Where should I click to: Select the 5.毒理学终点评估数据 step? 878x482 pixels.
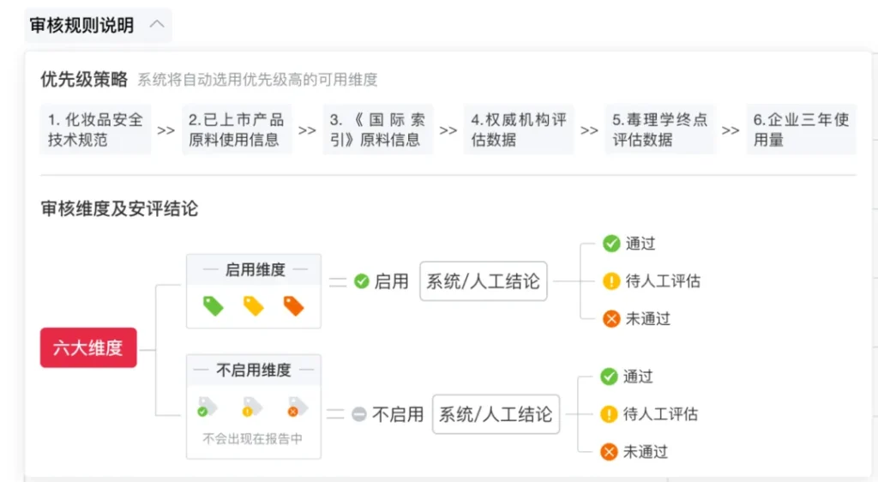659,130
